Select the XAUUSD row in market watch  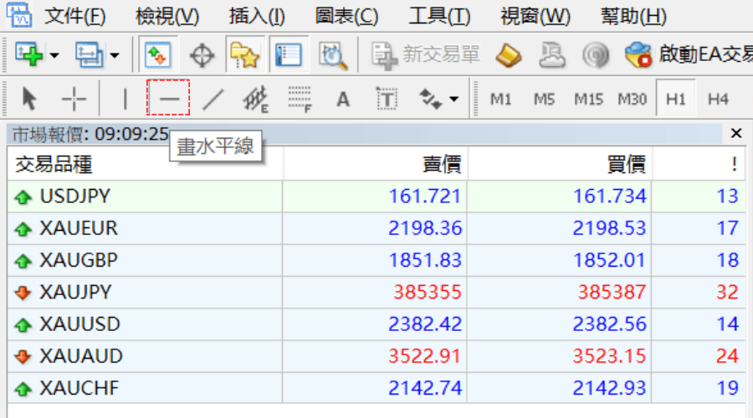79,324
